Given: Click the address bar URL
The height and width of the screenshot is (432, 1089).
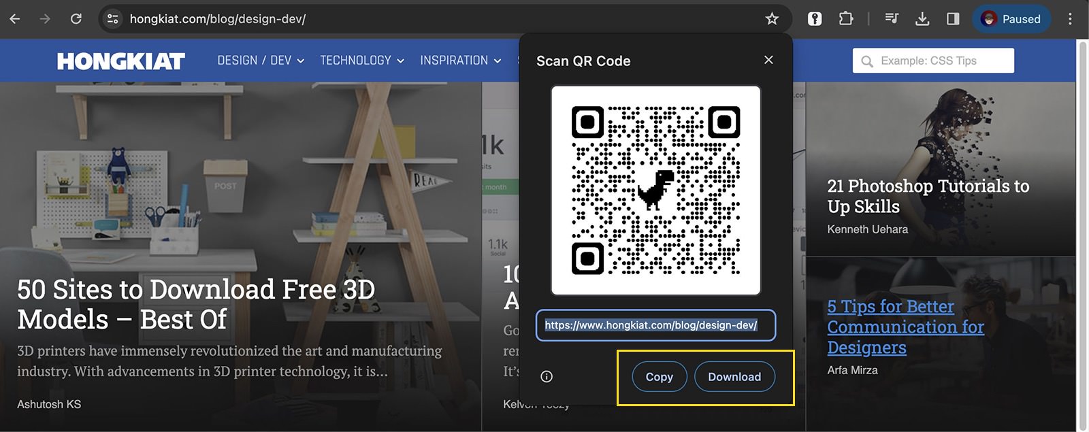Looking at the screenshot, I should click(x=218, y=19).
